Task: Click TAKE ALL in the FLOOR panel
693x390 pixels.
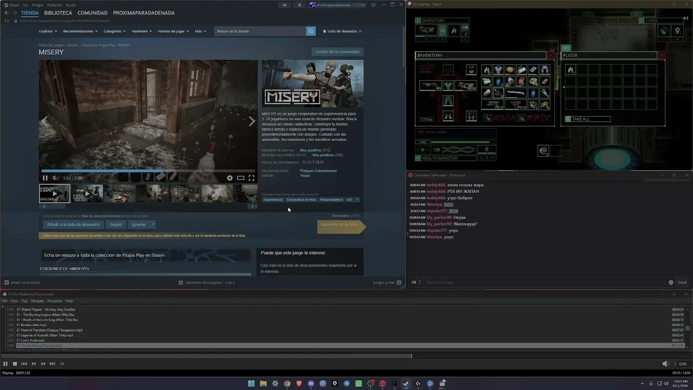Action: tap(587, 119)
